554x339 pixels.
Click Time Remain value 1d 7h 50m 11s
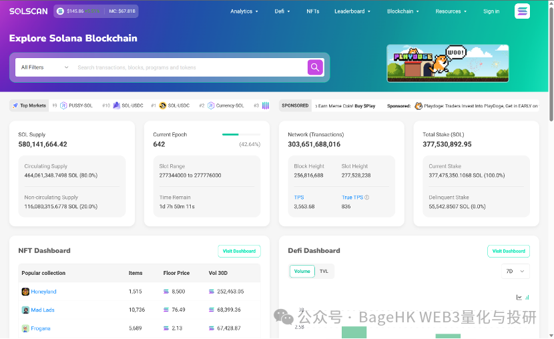tap(177, 207)
